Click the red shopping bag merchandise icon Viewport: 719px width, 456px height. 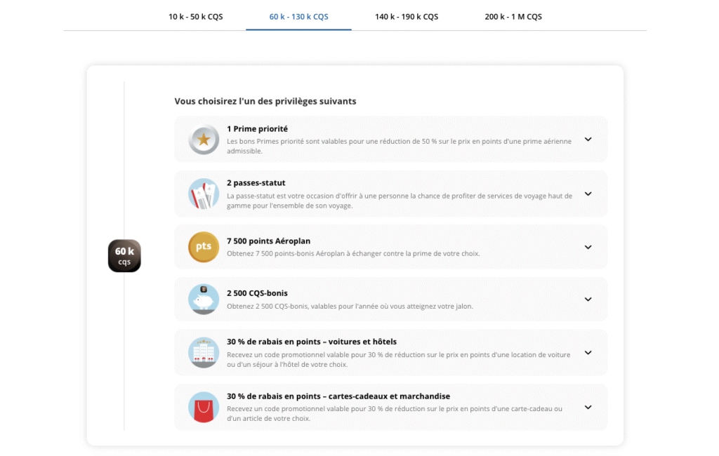point(203,407)
